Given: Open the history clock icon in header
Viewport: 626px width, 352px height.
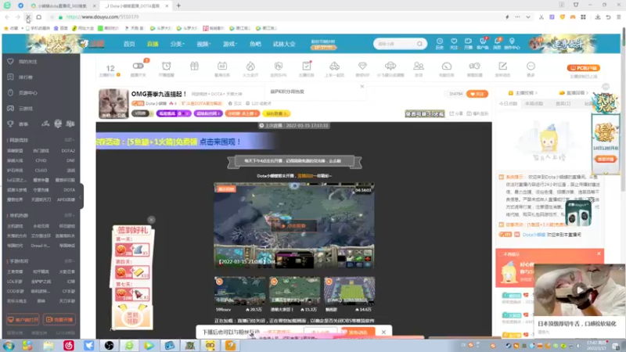Looking at the screenshot, I should coord(440,41).
